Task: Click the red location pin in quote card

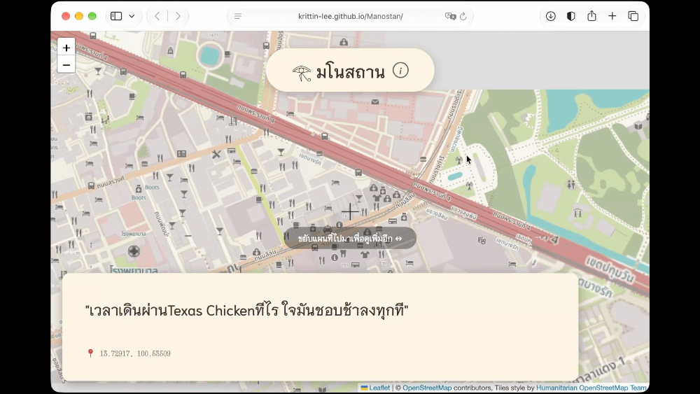Action: (90, 353)
